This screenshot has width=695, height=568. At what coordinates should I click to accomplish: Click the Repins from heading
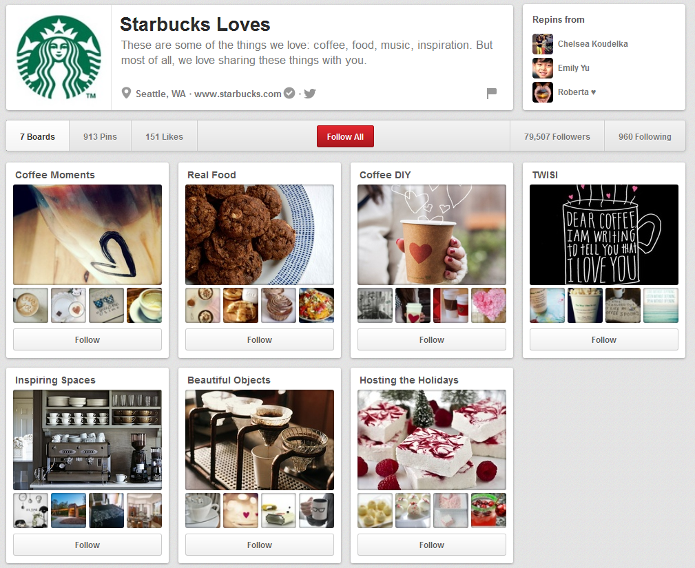(559, 19)
